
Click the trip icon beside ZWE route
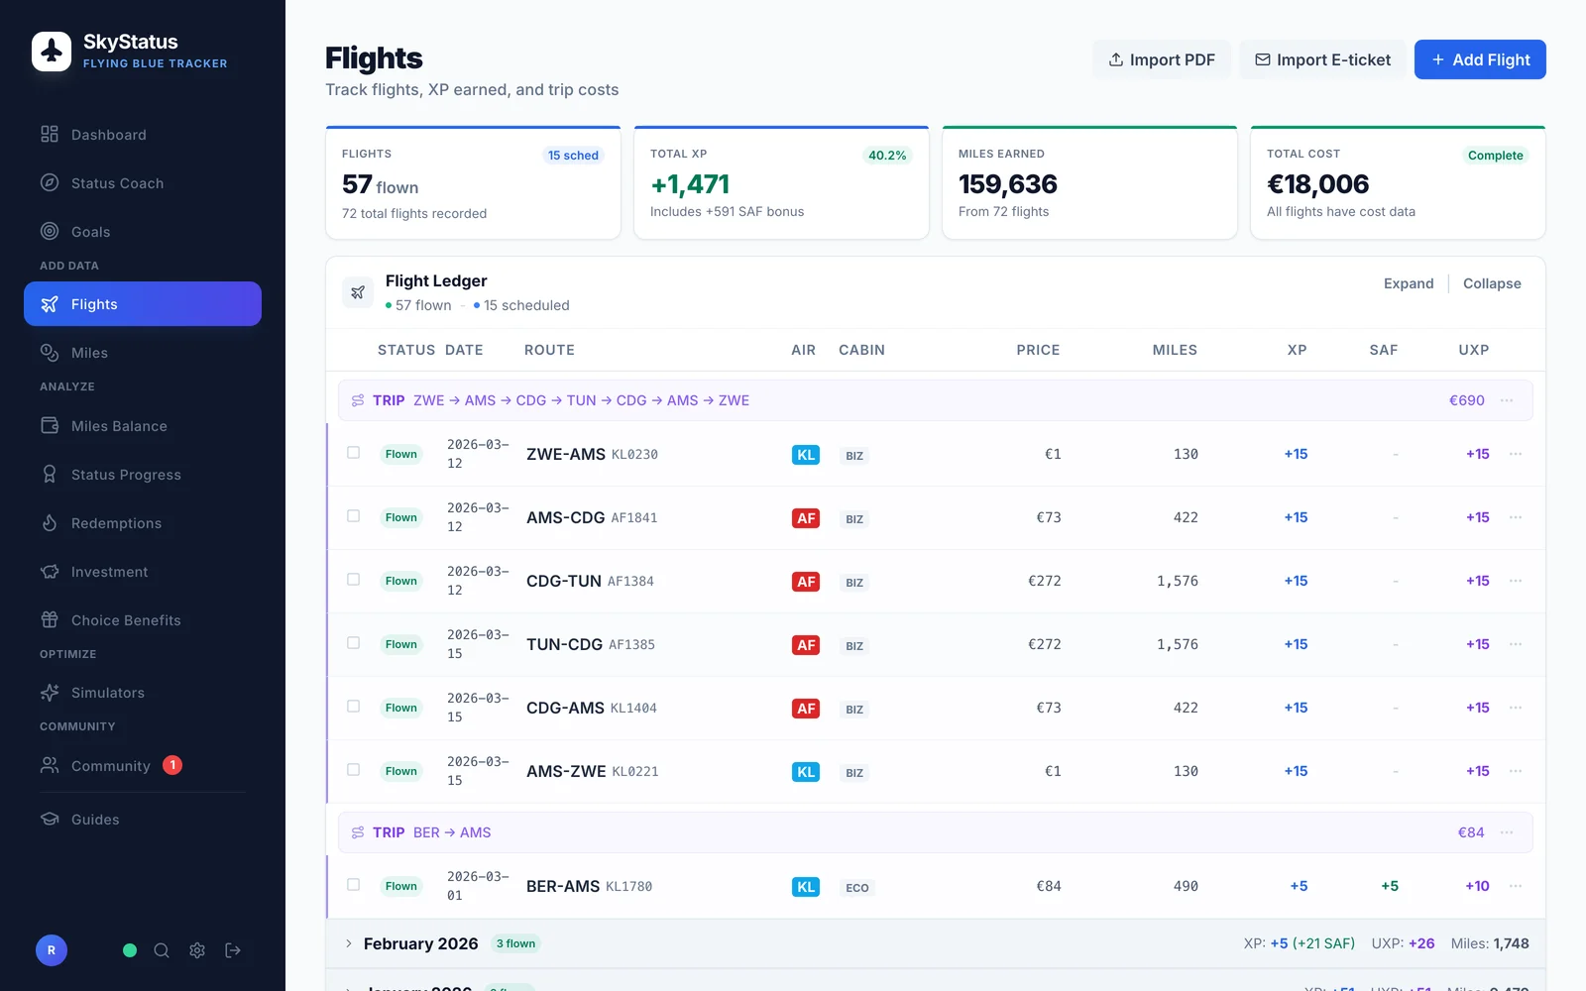pyautogui.click(x=358, y=400)
